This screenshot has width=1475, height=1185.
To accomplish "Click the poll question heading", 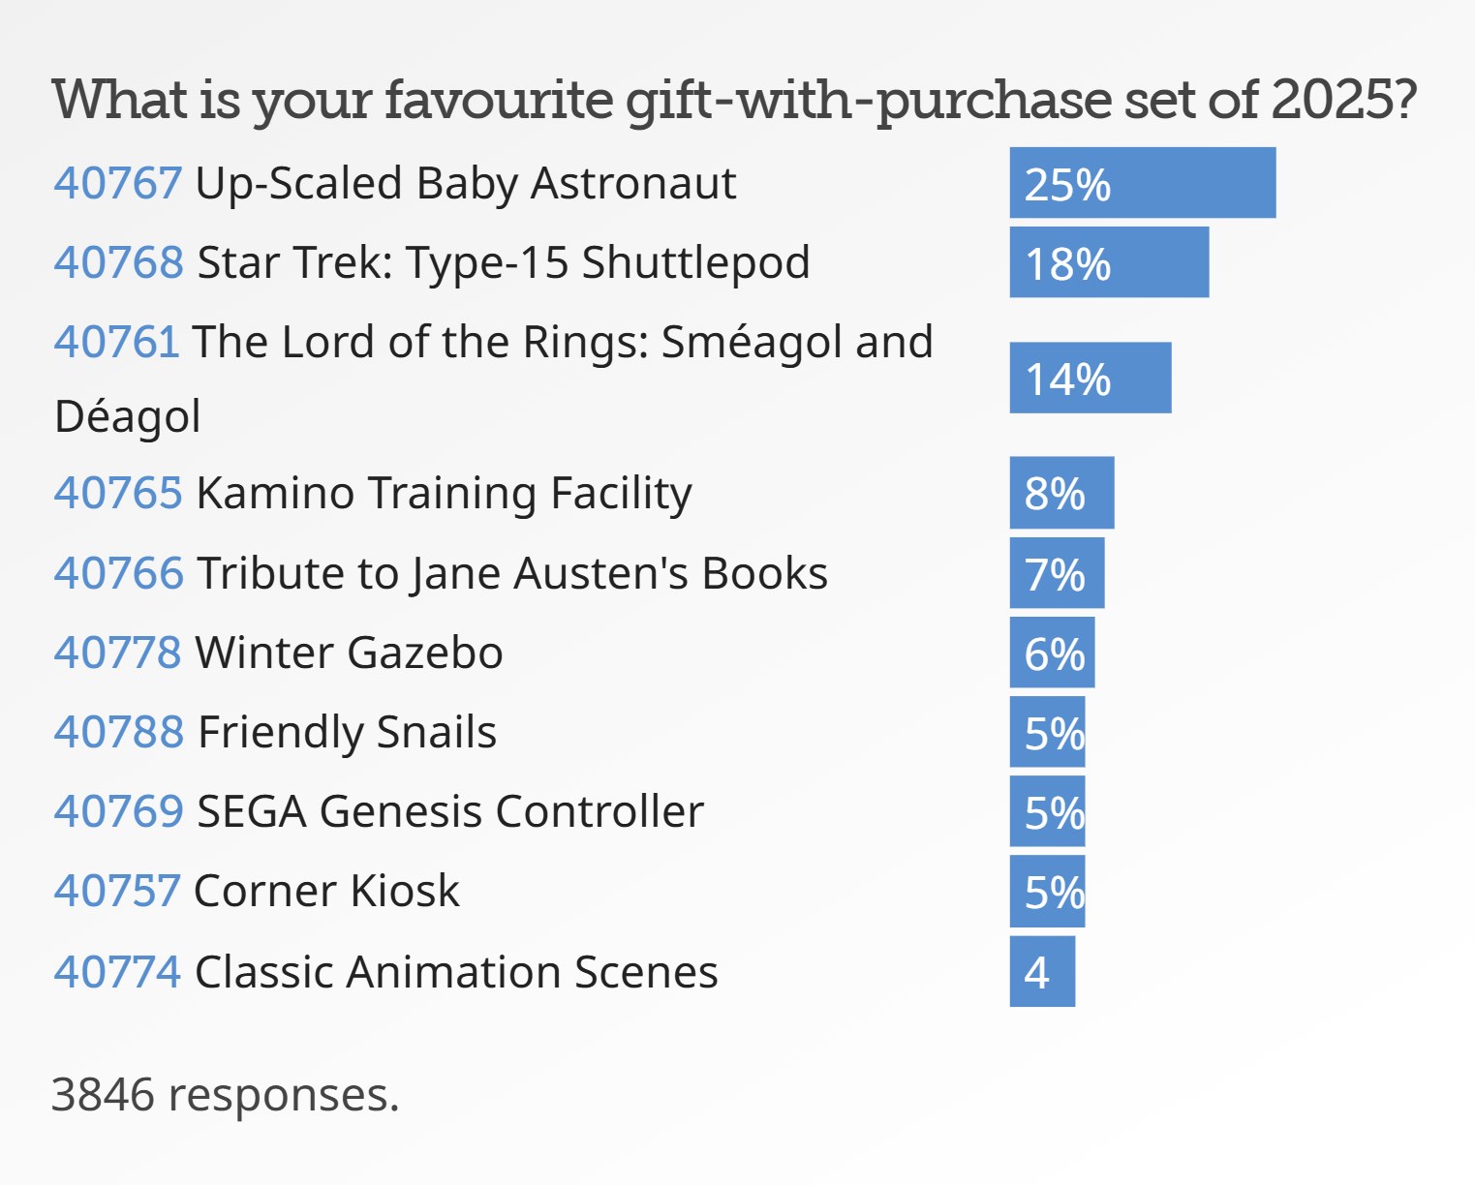I will 734,100.
